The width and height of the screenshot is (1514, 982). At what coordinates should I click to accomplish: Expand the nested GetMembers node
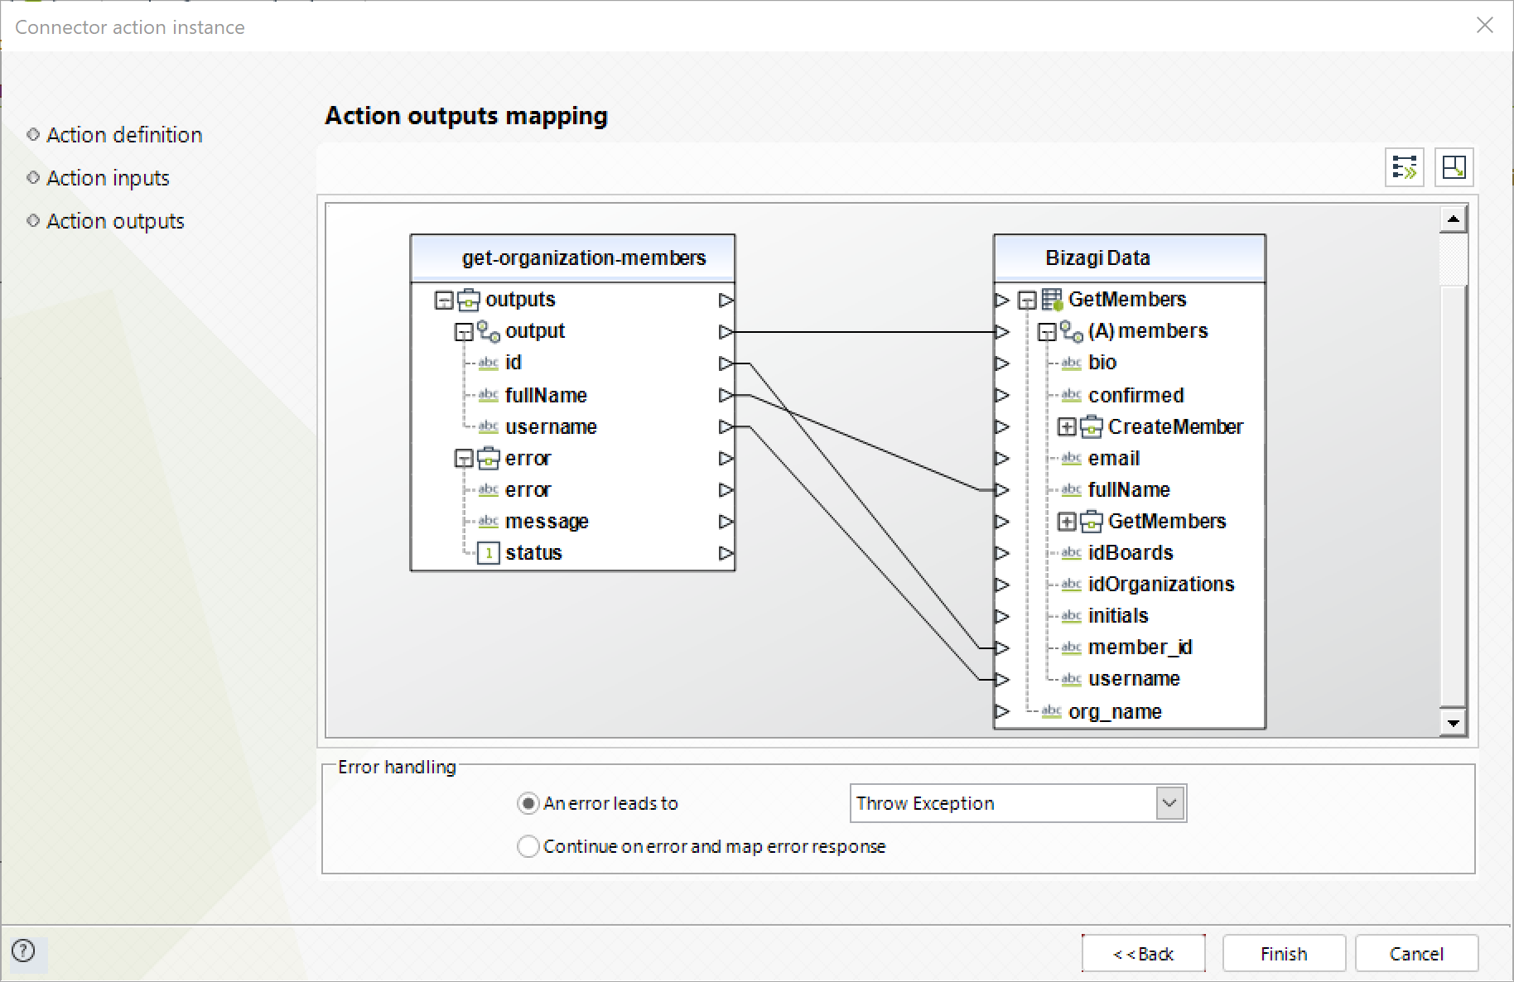[1067, 522]
